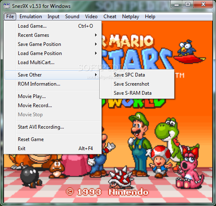The height and width of the screenshot is (206, 216).
Task: Choose Load Game... from File menu
Action: (x=53, y=26)
